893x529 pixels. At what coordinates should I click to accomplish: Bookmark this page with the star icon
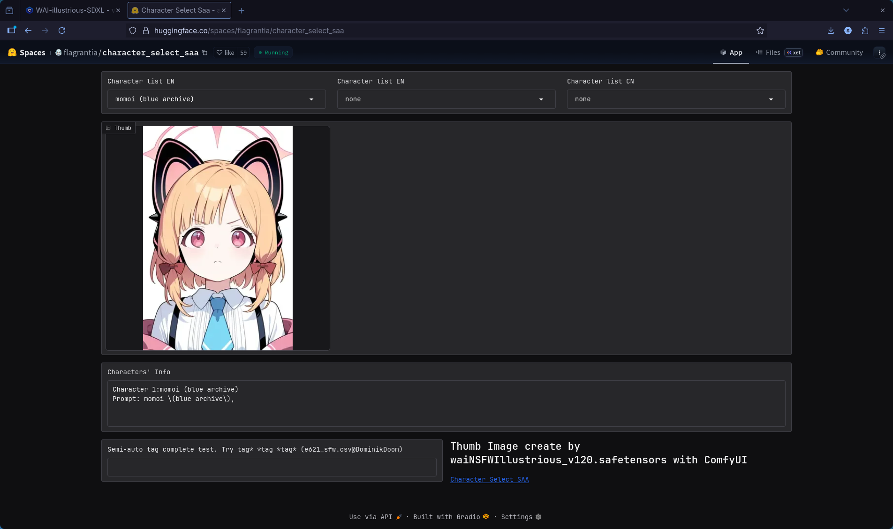[x=760, y=30]
